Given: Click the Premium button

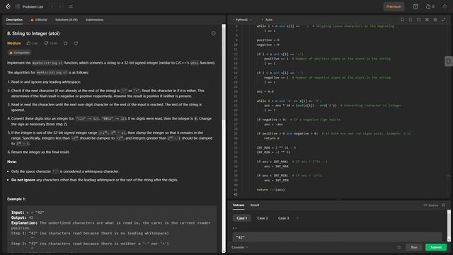Looking at the screenshot, I should click(394, 6).
